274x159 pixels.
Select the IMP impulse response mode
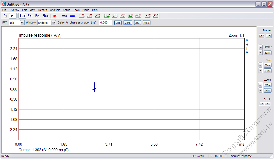[x=22, y=16]
